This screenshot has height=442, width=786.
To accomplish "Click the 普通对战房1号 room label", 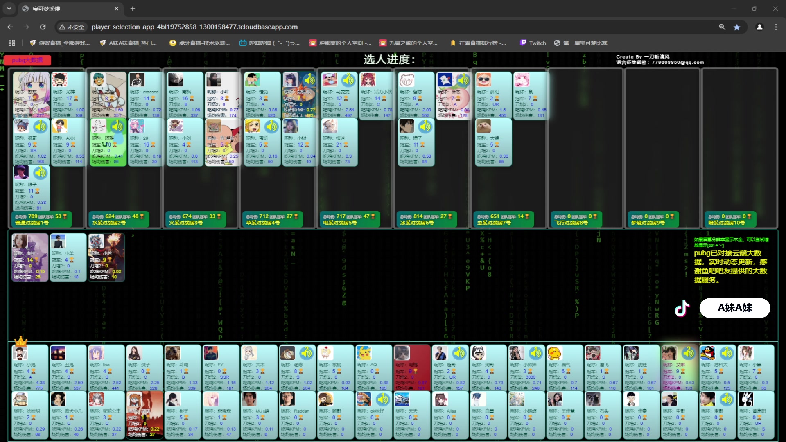I will (x=41, y=219).
